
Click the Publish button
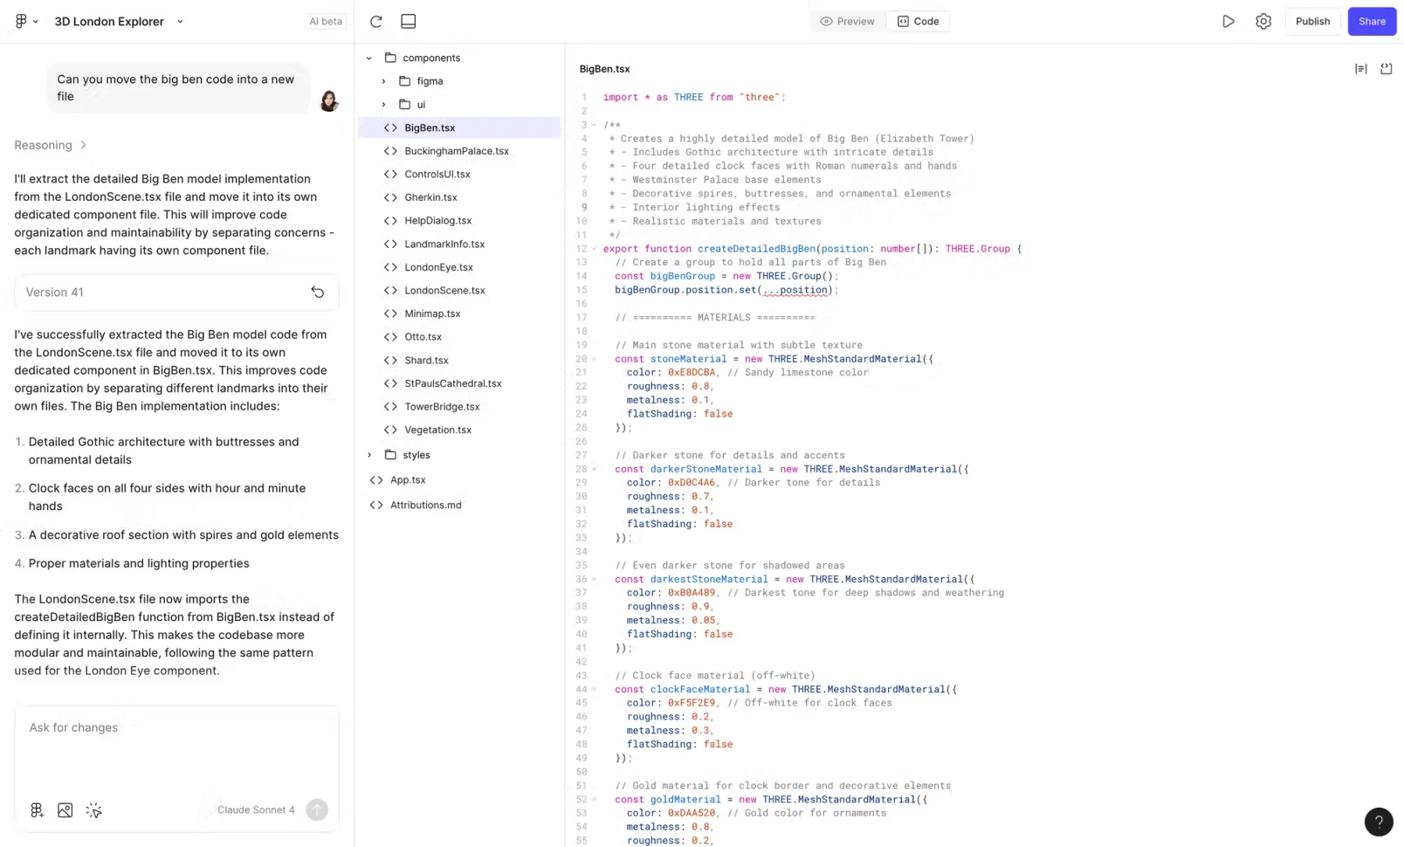(1312, 21)
